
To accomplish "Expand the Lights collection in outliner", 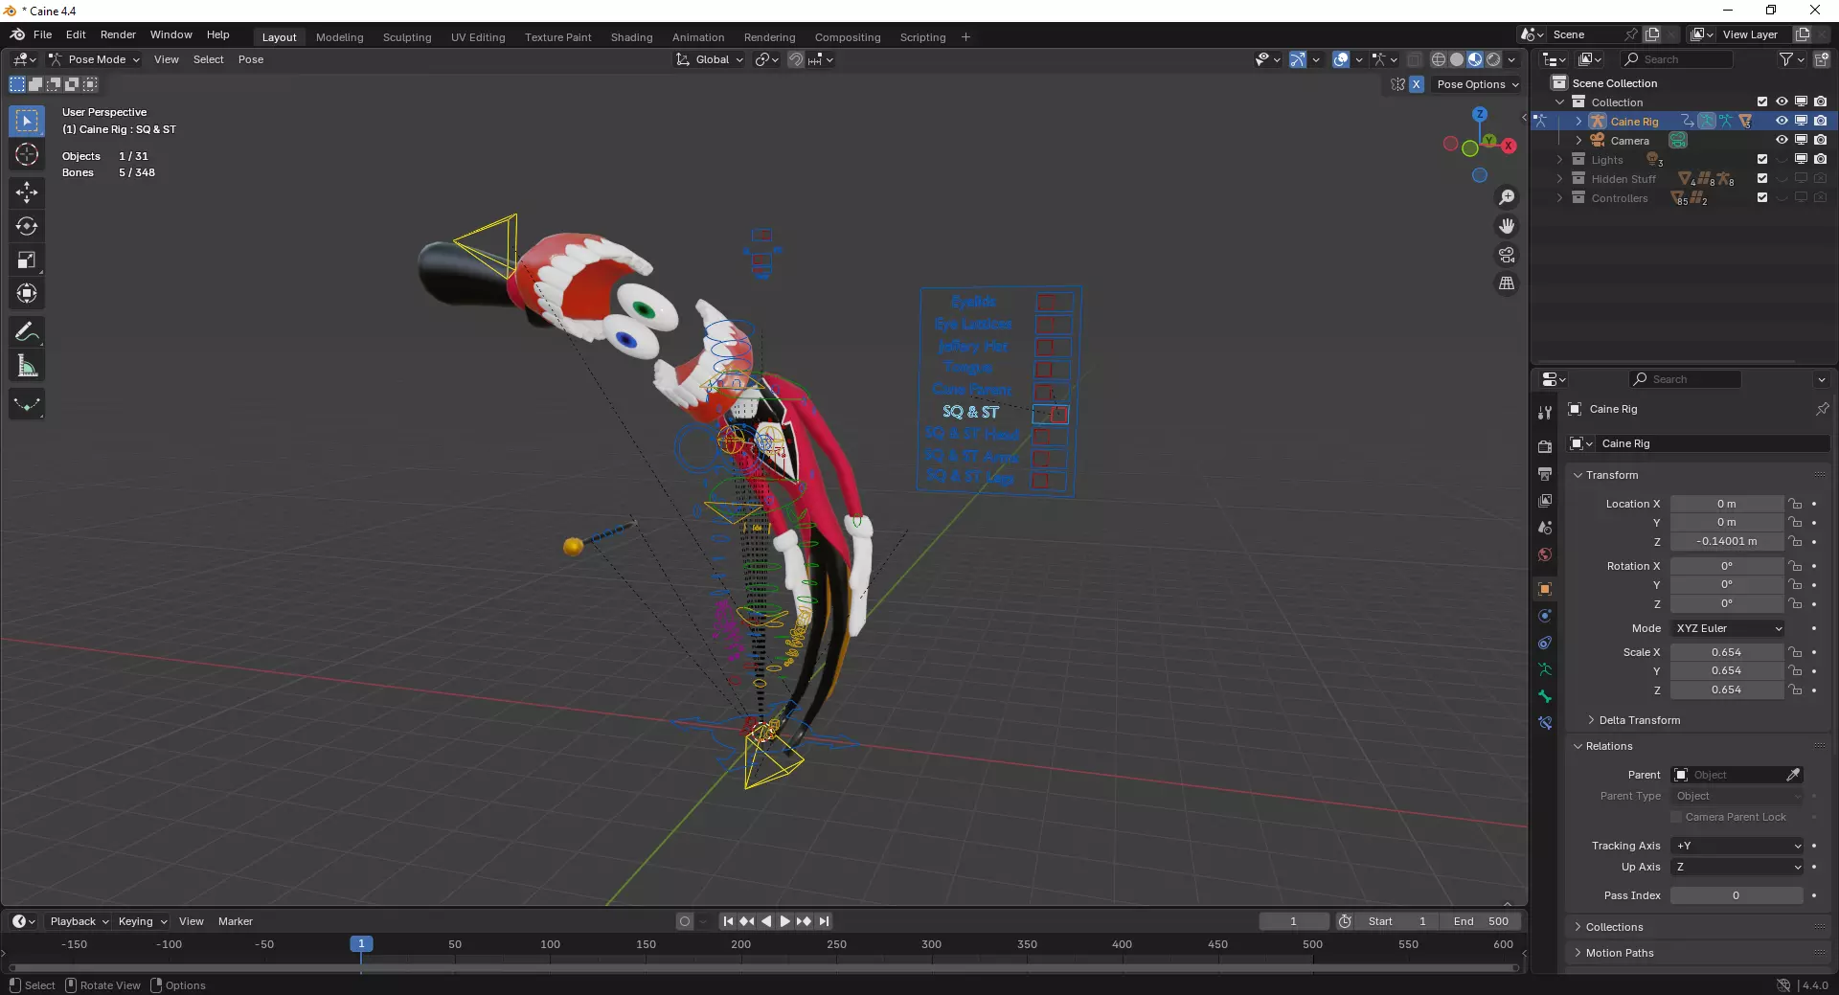I will [x=1559, y=159].
